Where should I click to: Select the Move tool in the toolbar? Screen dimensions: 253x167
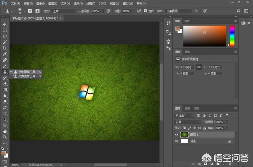click(5, 24)
